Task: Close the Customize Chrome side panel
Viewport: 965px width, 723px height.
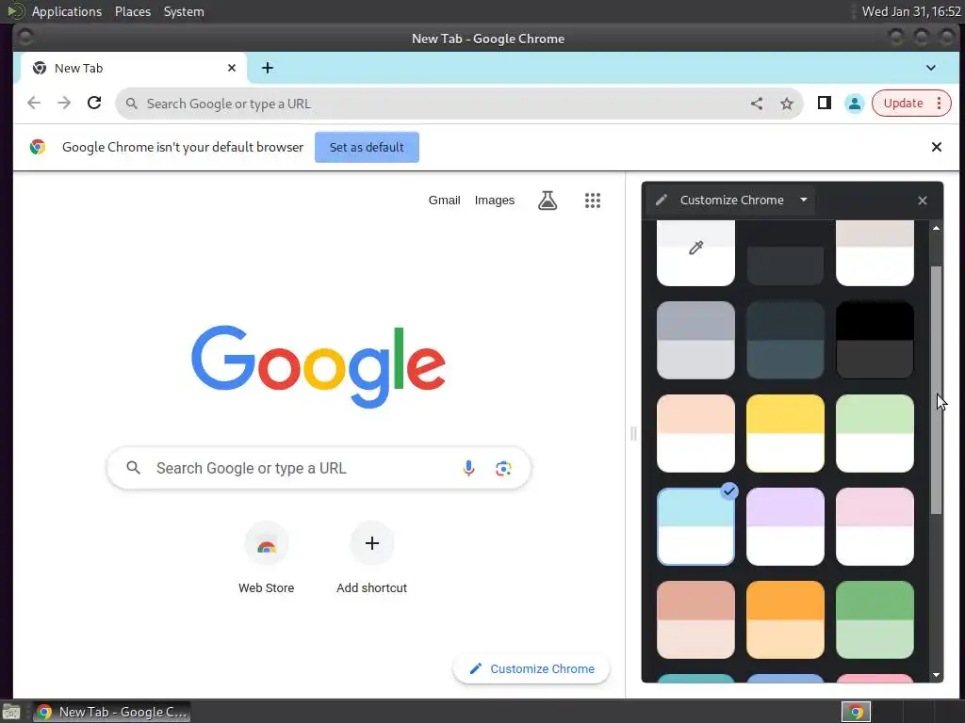Action: coord(922,201)
